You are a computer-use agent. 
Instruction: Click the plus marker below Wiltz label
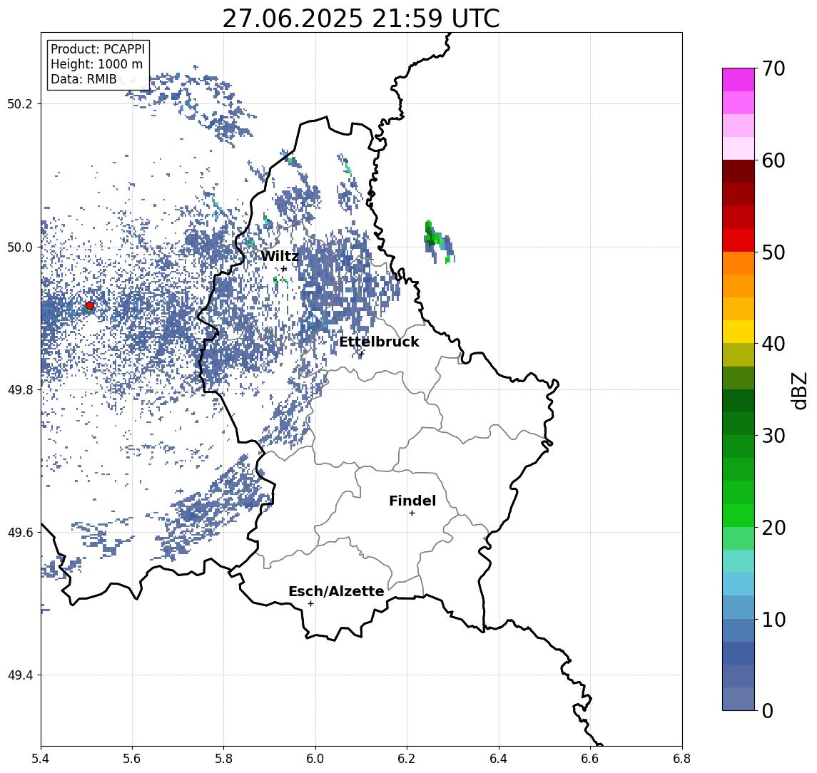[283, 269]
